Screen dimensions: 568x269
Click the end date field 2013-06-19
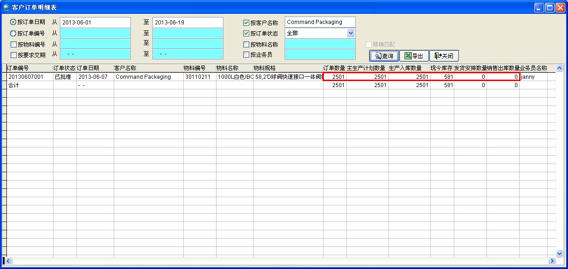coord(188,22)
